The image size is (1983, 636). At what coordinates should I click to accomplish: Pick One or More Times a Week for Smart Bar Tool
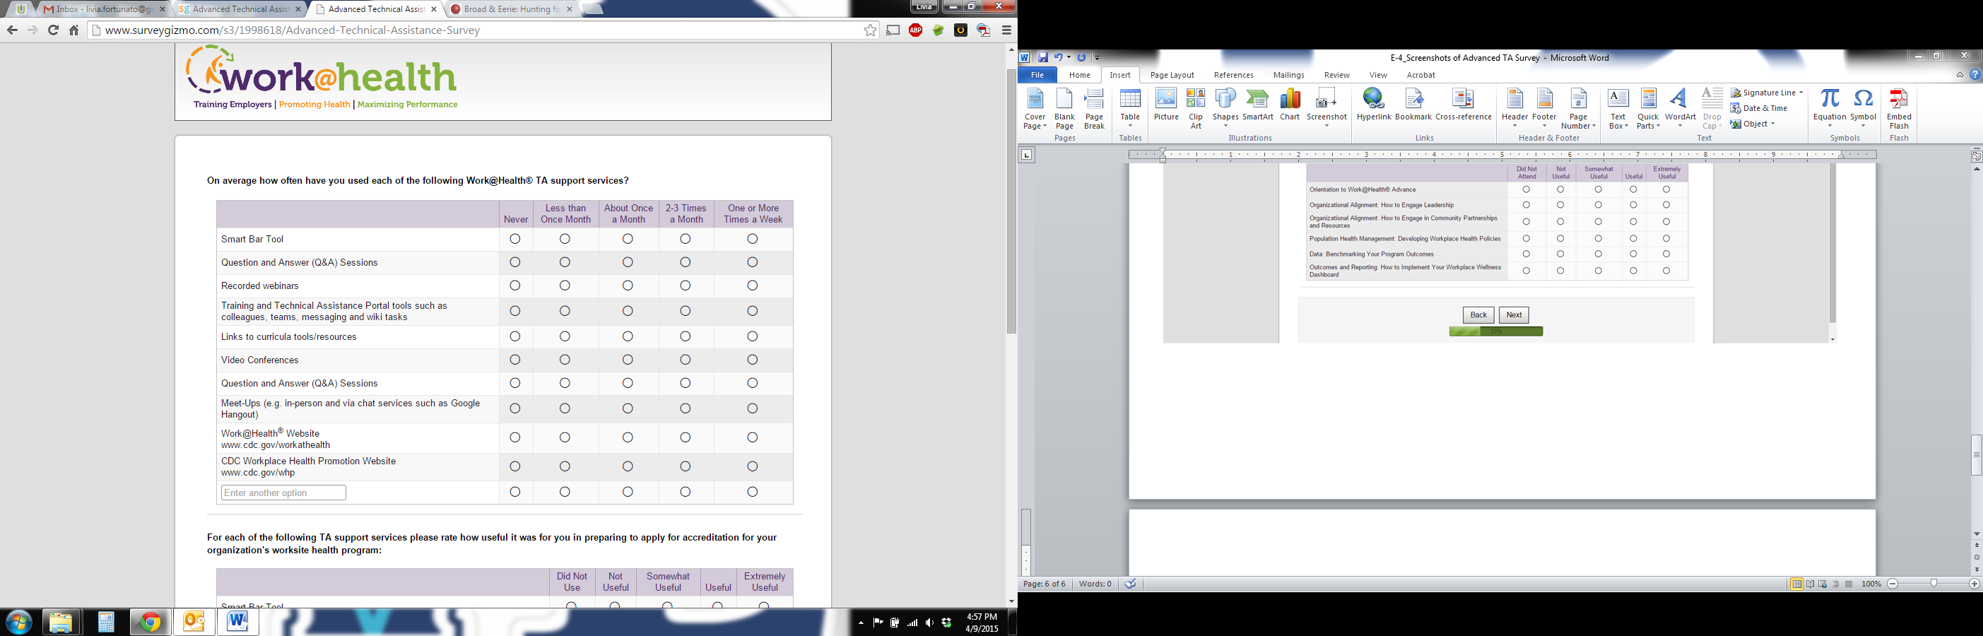(752, 239)
